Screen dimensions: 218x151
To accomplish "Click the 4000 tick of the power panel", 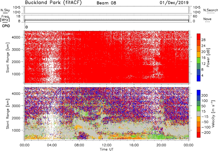I will coord(16,37).
